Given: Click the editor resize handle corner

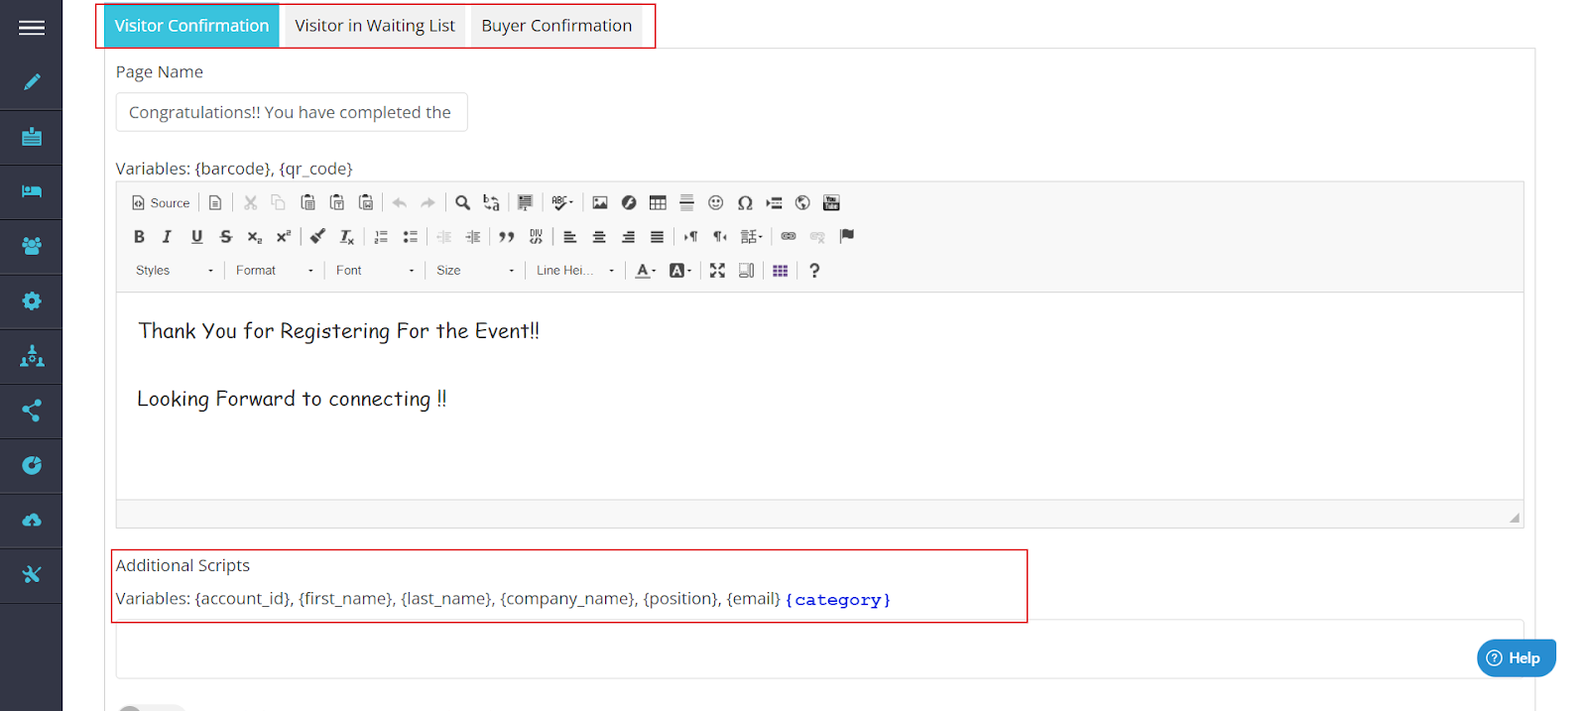Looking at the screenshot, I should point(1514,518).
